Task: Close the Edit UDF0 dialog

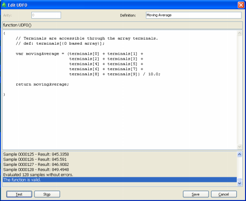Action: coord(241,5)
